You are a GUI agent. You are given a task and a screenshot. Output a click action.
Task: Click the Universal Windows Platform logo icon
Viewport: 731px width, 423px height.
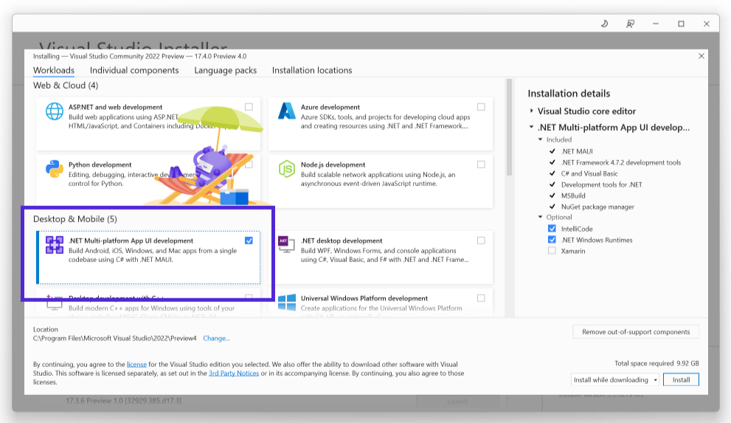(287, 302)
